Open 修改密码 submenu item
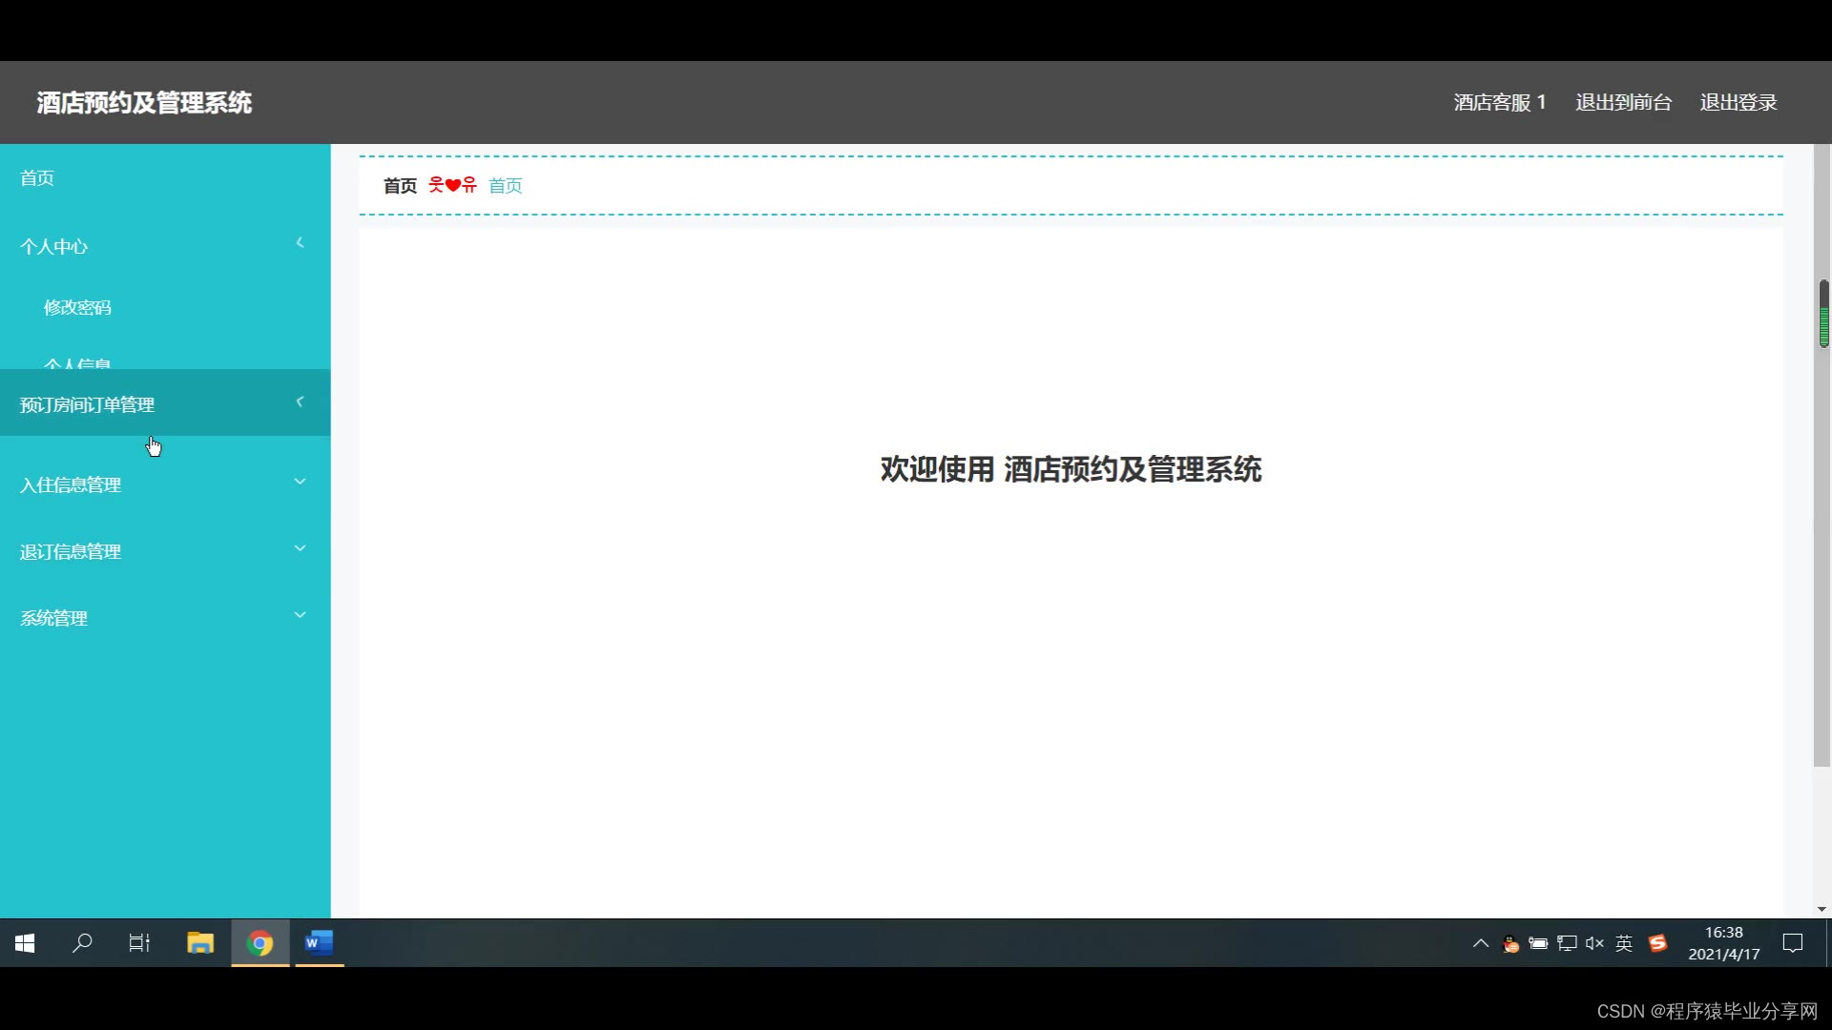1832x1030 pixels. (x=77, y=307)
